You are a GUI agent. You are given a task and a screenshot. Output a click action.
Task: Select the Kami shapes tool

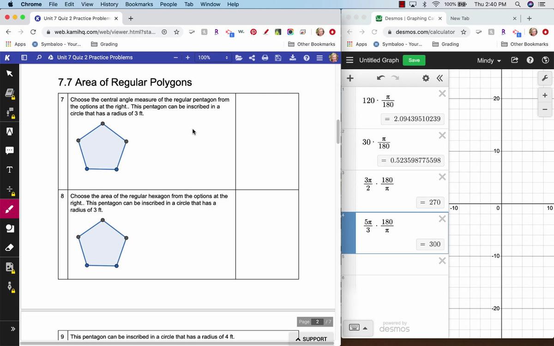coord(9,228)
